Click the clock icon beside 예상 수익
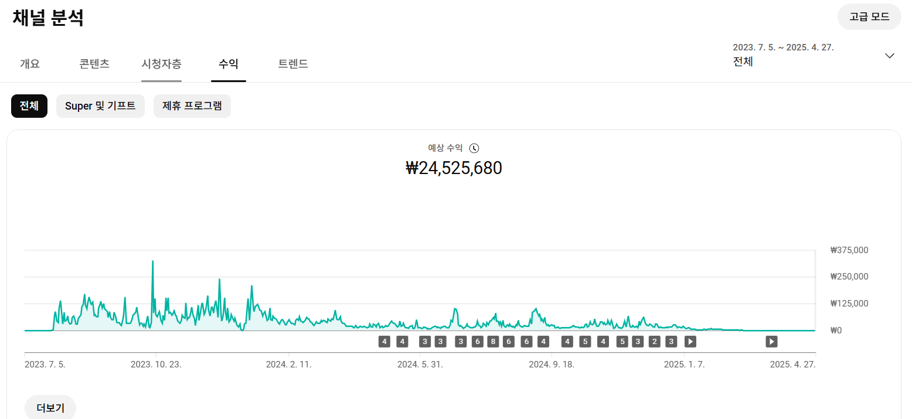 click(475, 148)
